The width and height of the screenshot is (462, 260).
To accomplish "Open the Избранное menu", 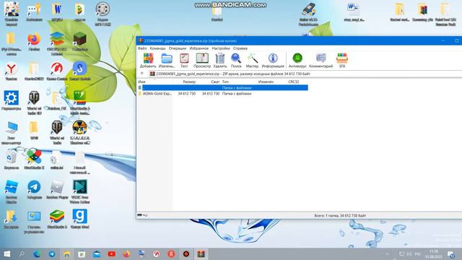I will [199, 48].
